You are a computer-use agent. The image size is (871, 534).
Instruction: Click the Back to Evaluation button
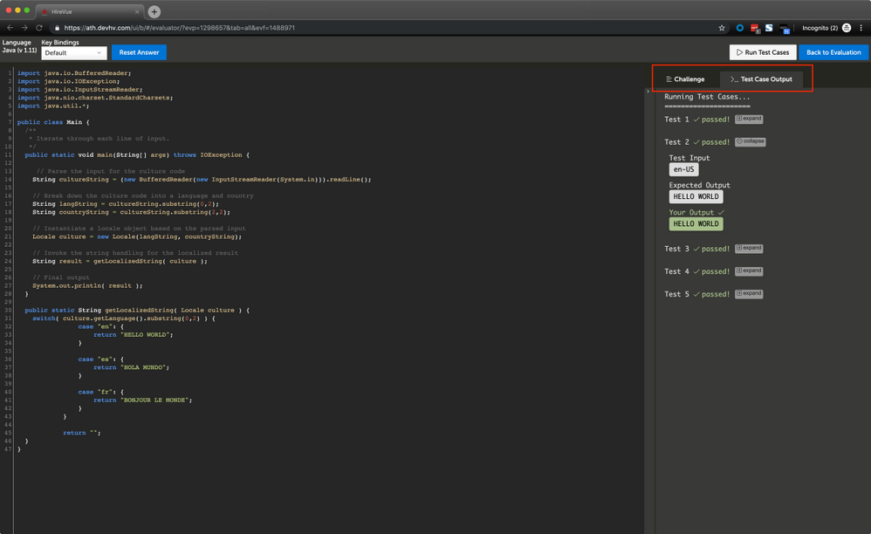833,52
